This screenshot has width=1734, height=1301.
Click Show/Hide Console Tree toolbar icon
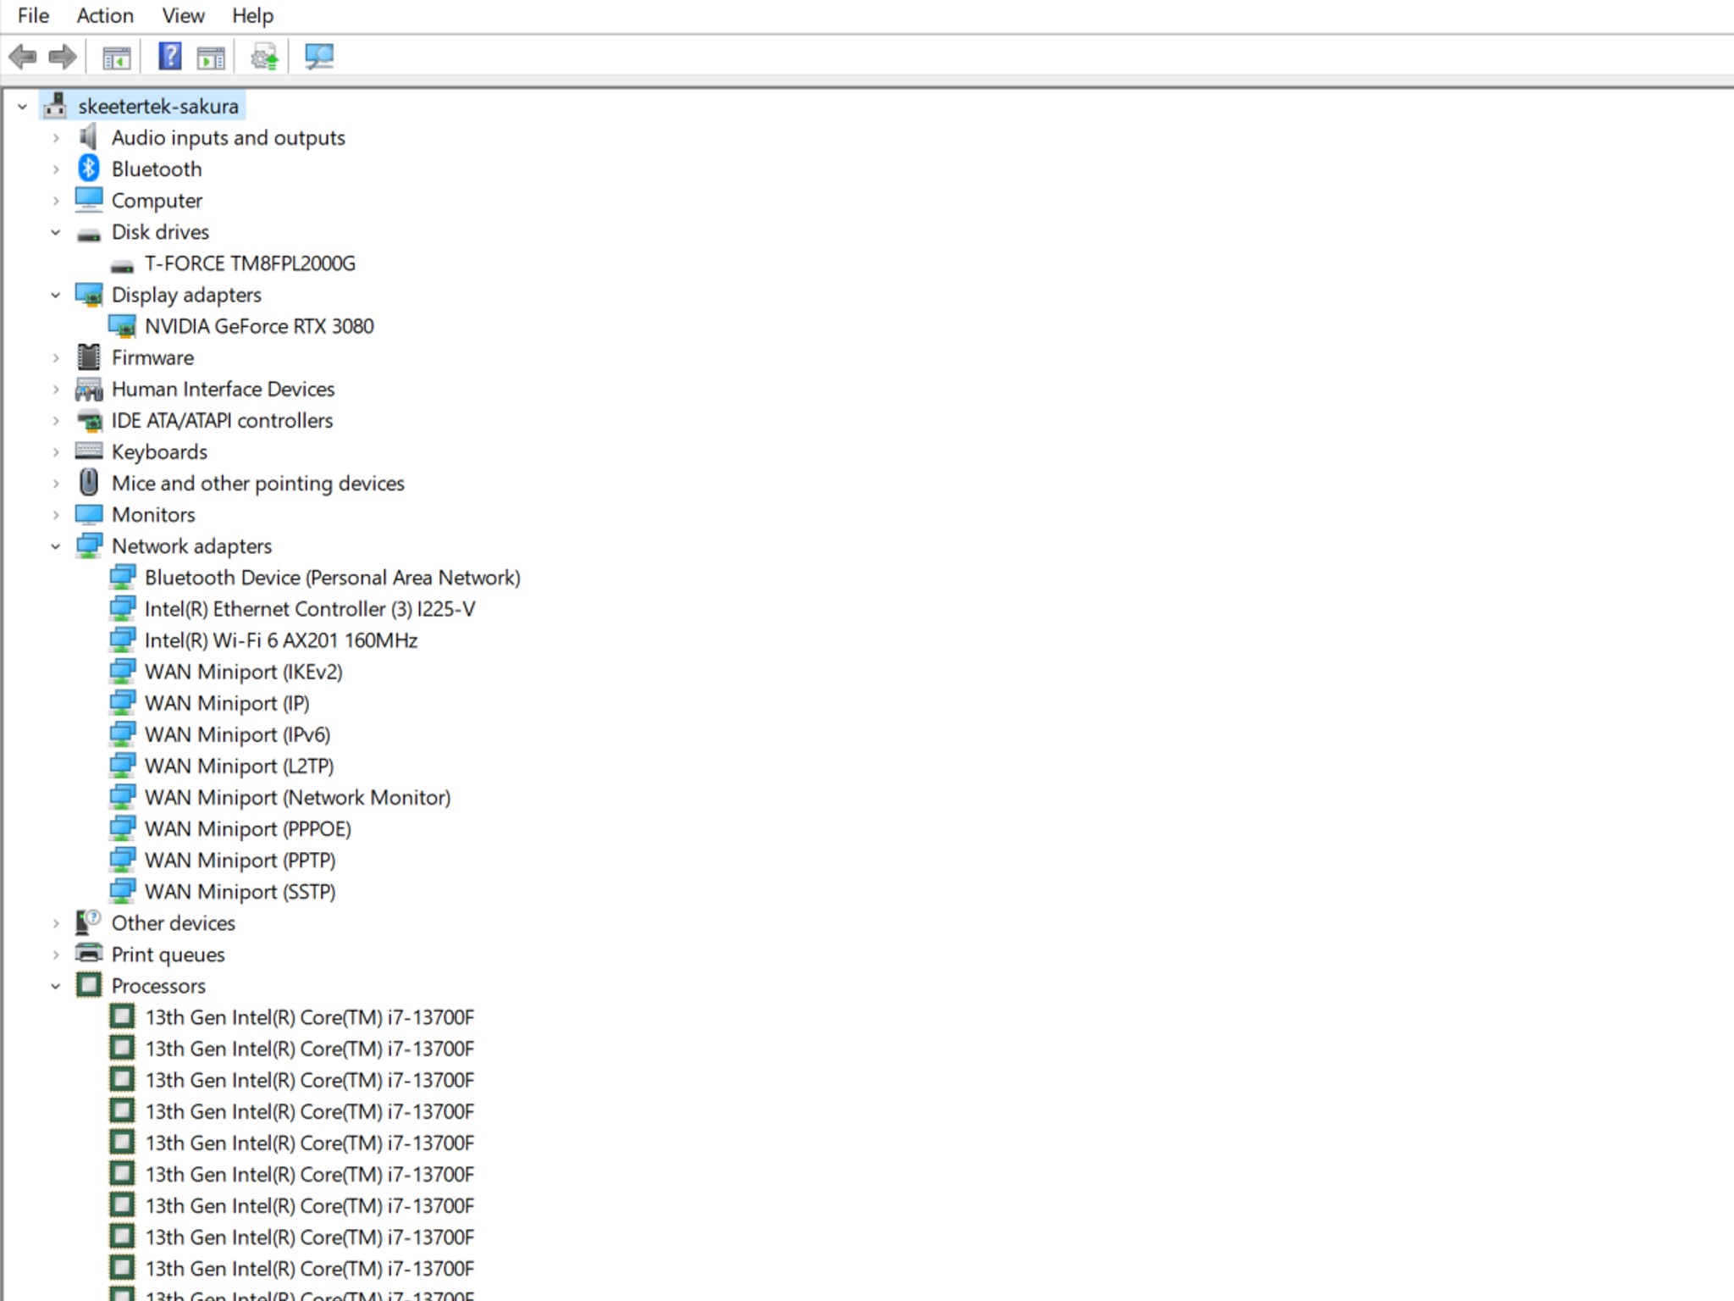click(x=116, y=58)
